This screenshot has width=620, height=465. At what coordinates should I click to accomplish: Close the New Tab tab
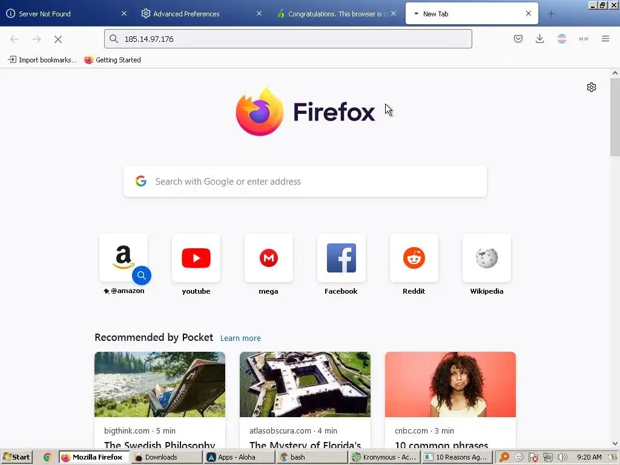point(528,13)
